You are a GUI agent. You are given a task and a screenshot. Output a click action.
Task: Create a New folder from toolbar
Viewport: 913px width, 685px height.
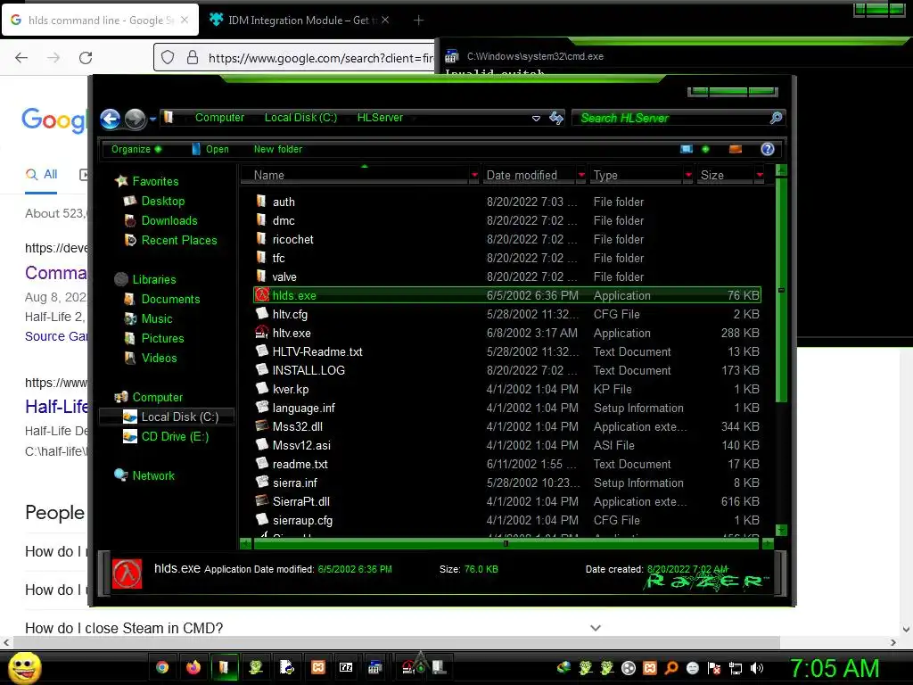coord(278,149)
